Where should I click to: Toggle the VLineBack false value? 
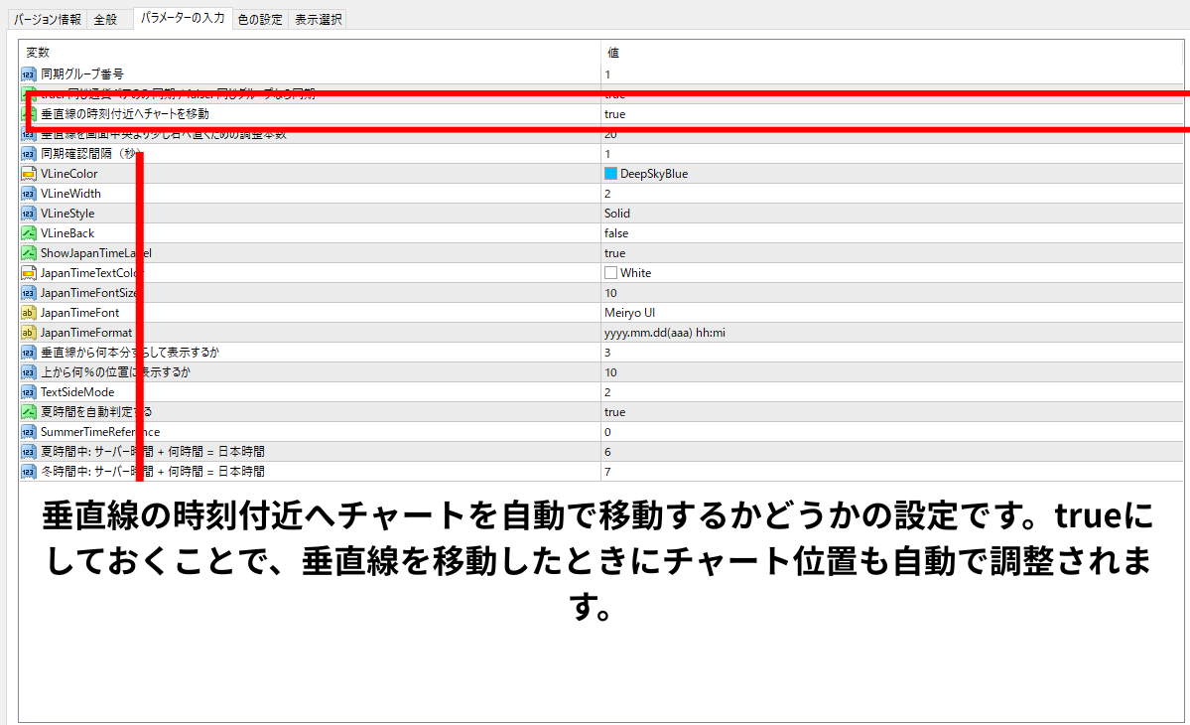pos(616,233)
